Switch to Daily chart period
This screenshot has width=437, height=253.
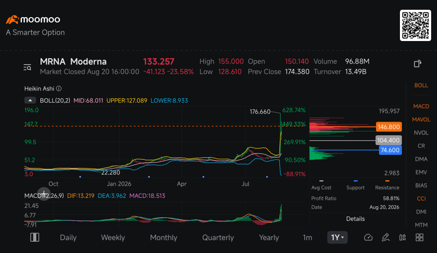[x=68, y=238]
